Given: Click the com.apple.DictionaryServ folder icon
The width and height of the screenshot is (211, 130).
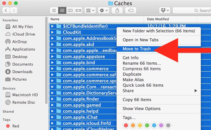Looking at the screenshot, I should 59,93.
